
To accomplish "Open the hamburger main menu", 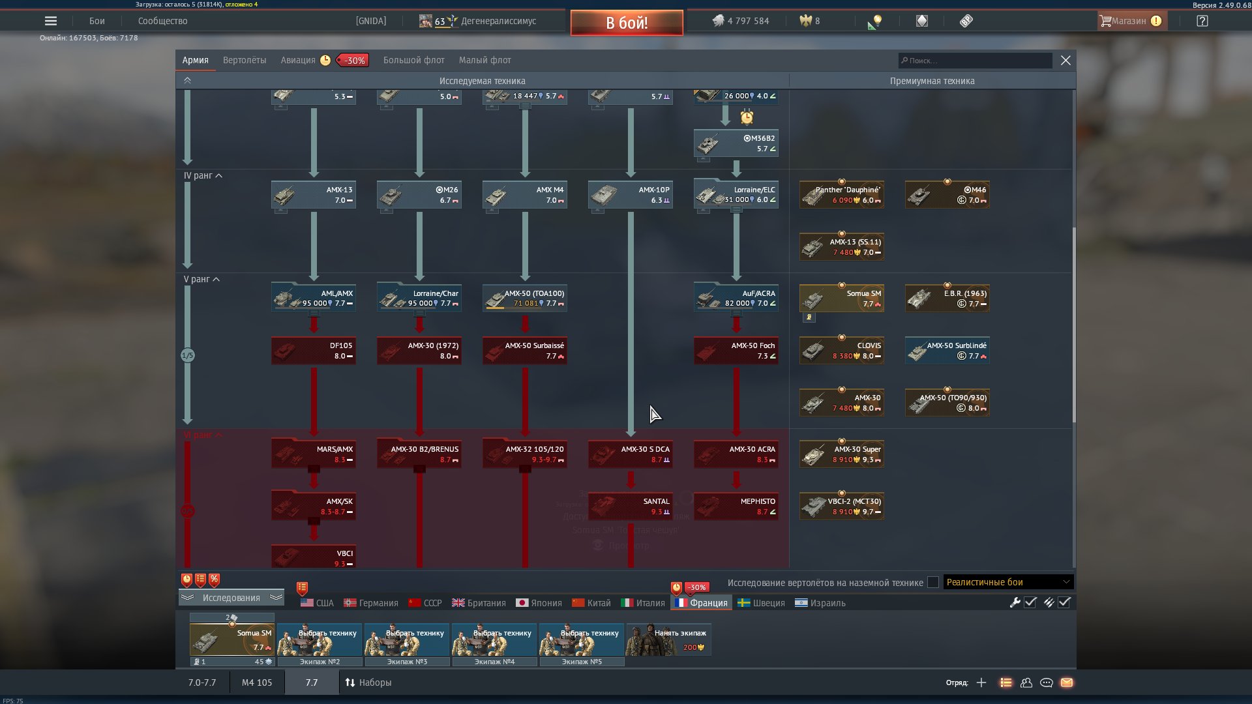I will [50, 21].
